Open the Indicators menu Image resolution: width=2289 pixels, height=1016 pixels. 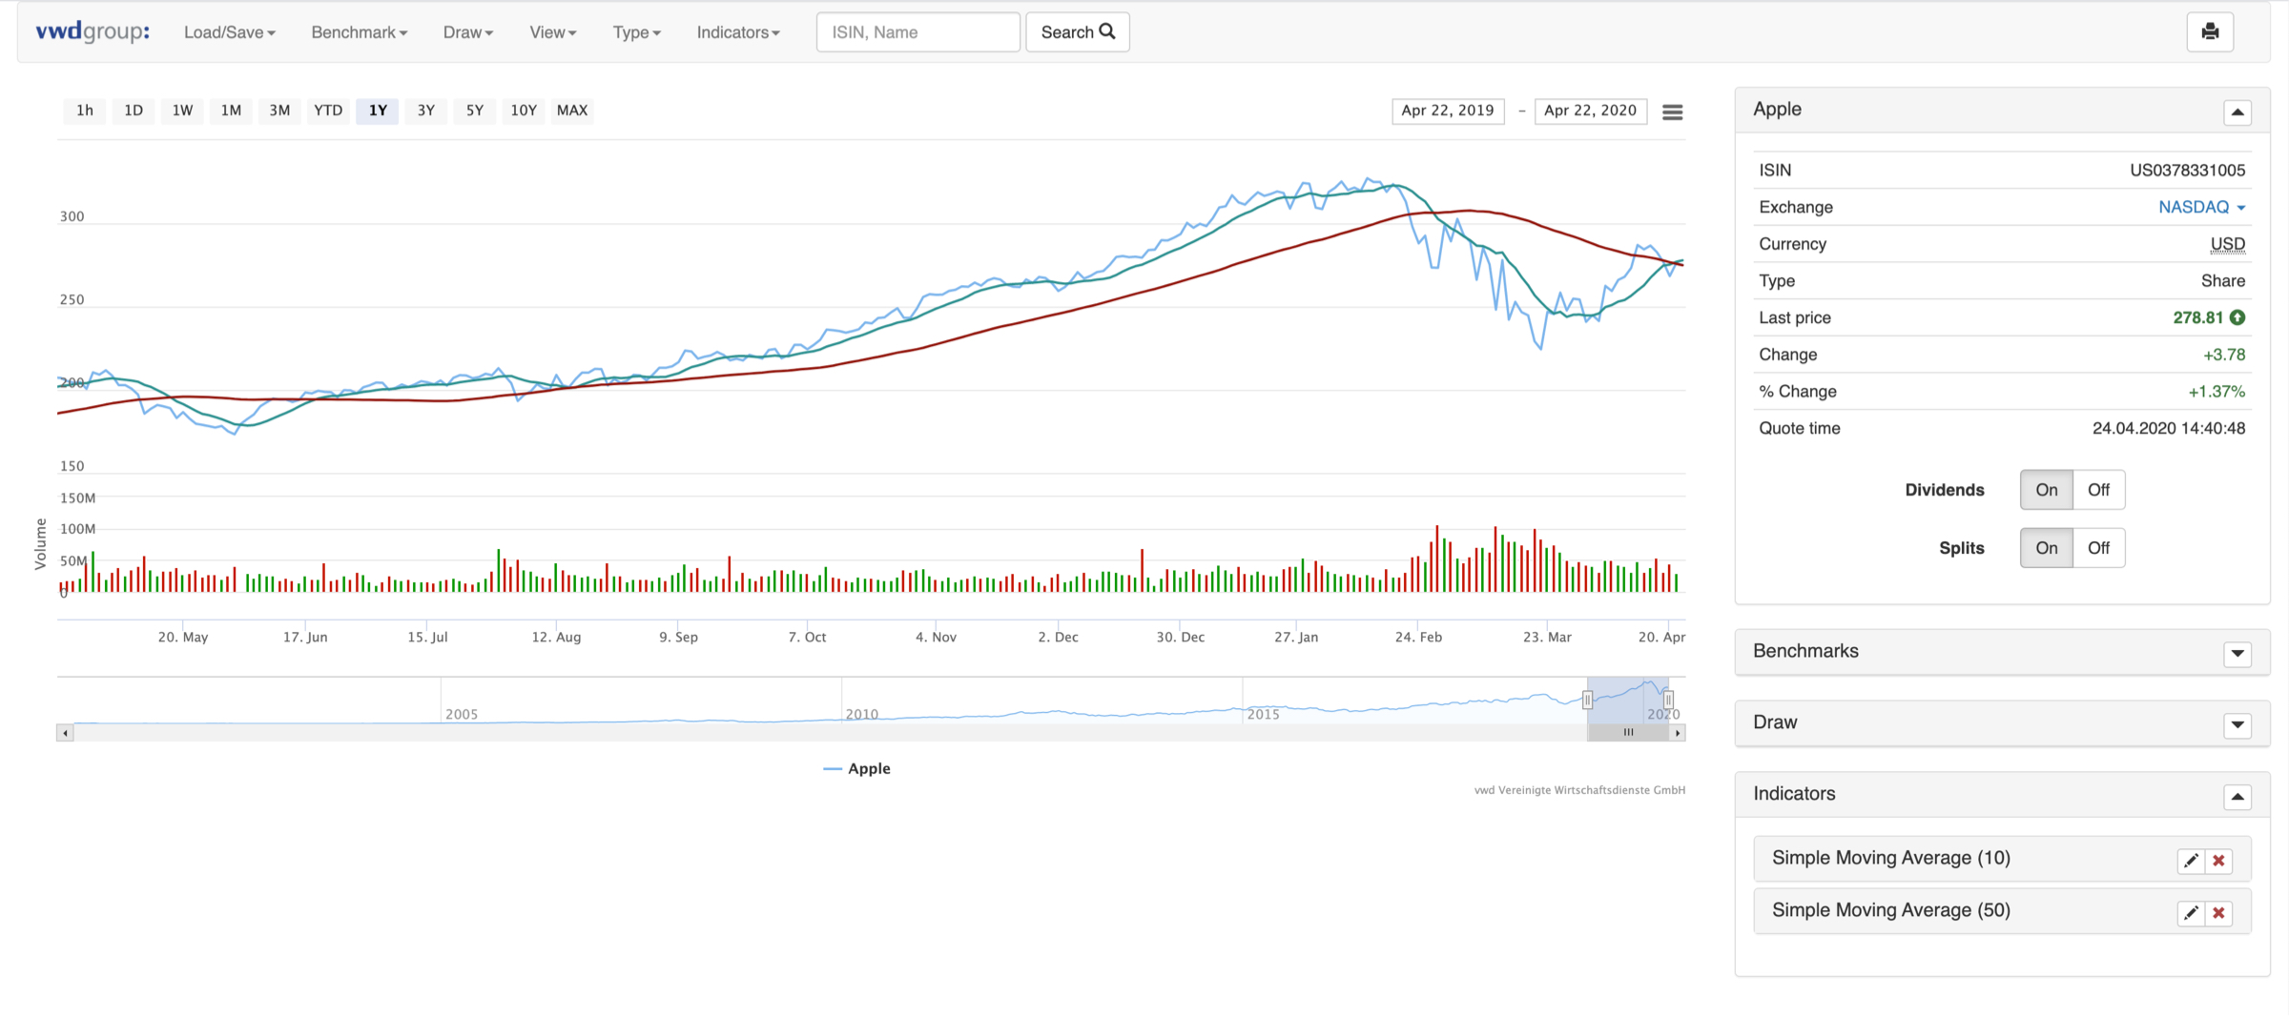click(737, 31)
